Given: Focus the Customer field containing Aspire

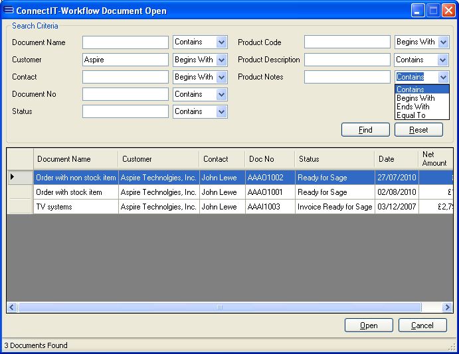Looking at the screenshot, I should tap(126, 60).
